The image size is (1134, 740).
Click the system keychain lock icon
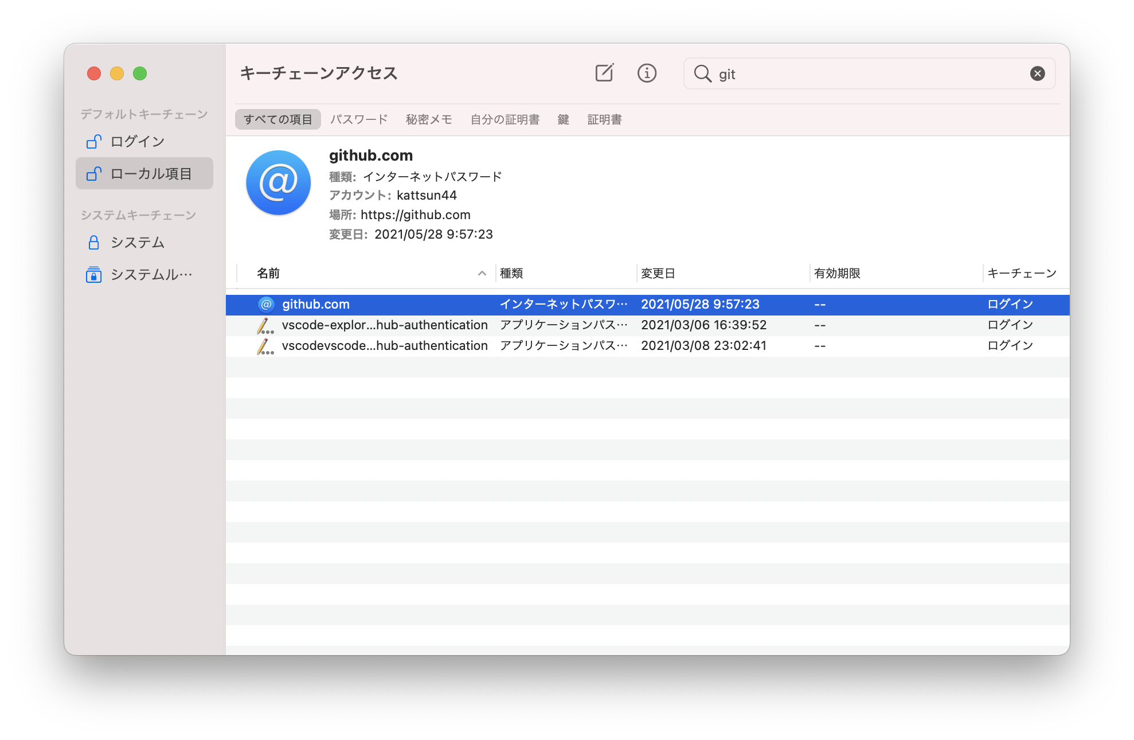94,243
